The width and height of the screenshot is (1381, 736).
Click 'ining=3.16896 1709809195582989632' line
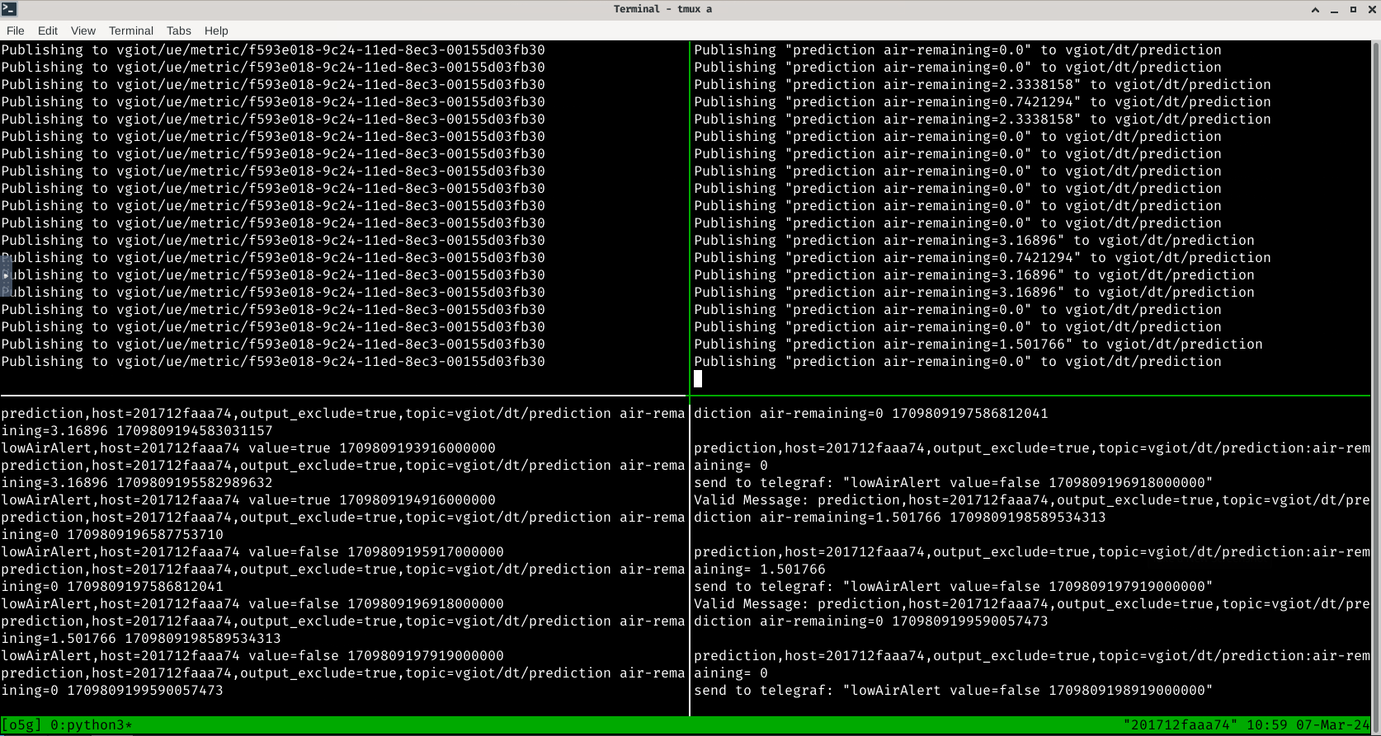tap(137, 483)
